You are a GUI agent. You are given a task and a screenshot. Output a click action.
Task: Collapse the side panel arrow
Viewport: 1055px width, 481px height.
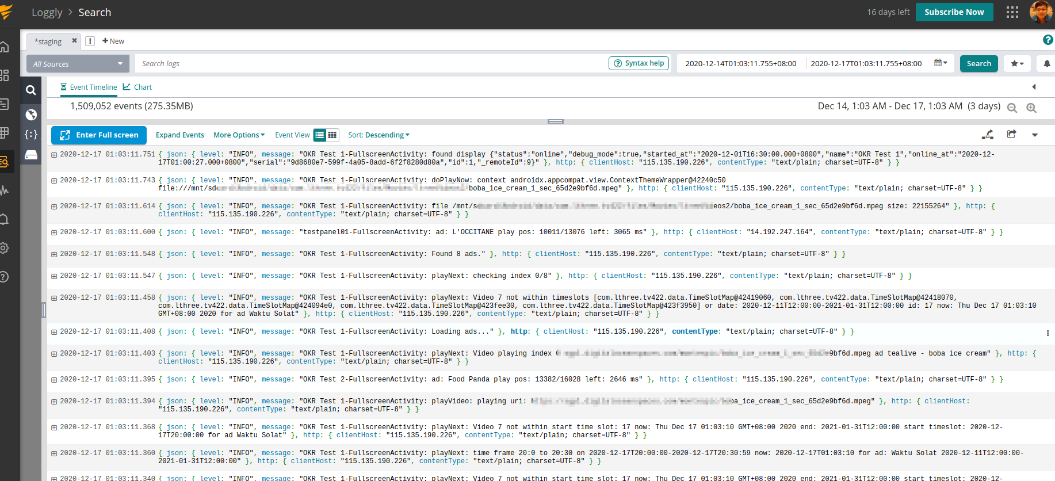(x=1034, y=87)
